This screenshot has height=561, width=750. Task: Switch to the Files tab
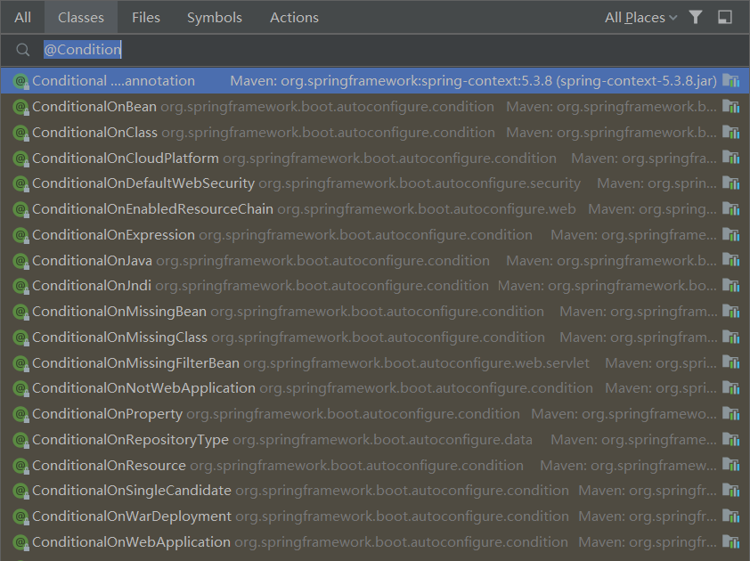tap(146, 18)
